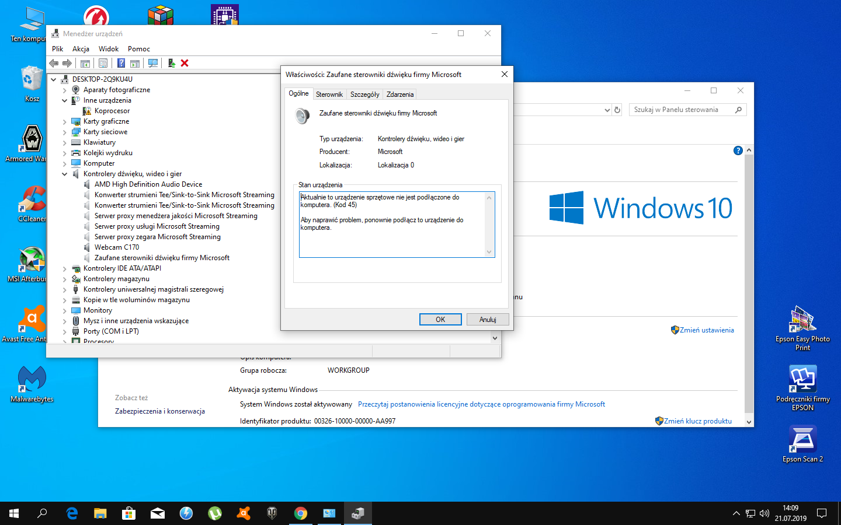
Task: Click the taskbar search magnifier
Action: 42,513
